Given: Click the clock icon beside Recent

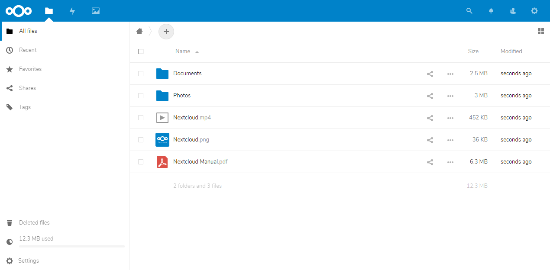Looking at the screenshot, I should [10, 50].
